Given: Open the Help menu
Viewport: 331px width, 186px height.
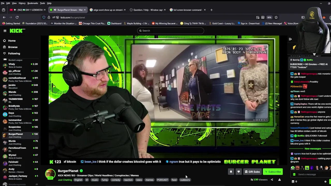Looking at the screenshot, I should (49, 3).
